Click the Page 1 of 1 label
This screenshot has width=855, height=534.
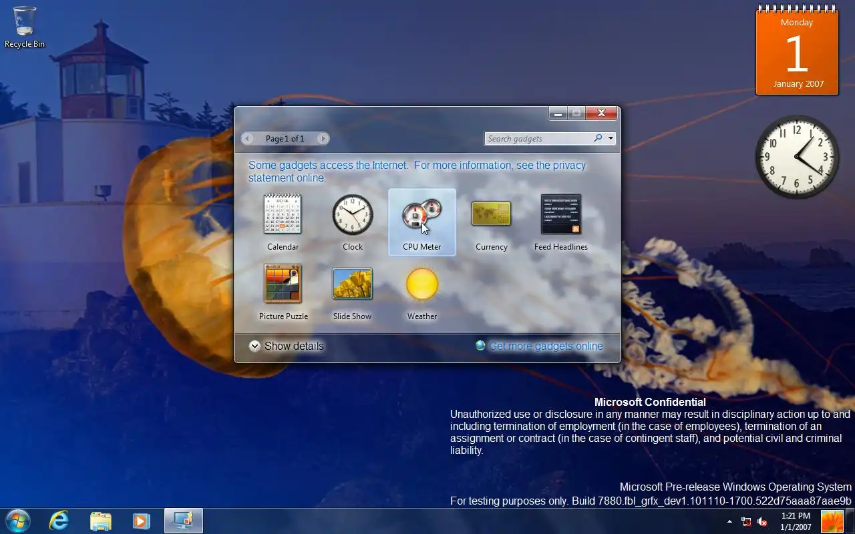click(285, 139)
